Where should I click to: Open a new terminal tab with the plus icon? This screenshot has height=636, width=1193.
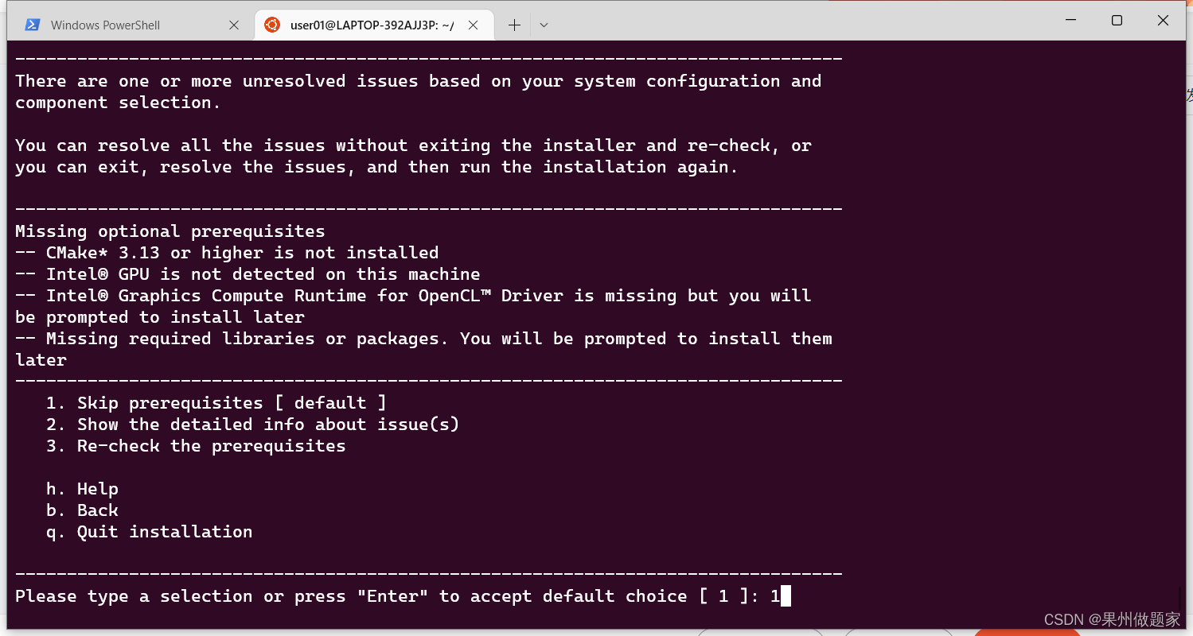[514, 25]
